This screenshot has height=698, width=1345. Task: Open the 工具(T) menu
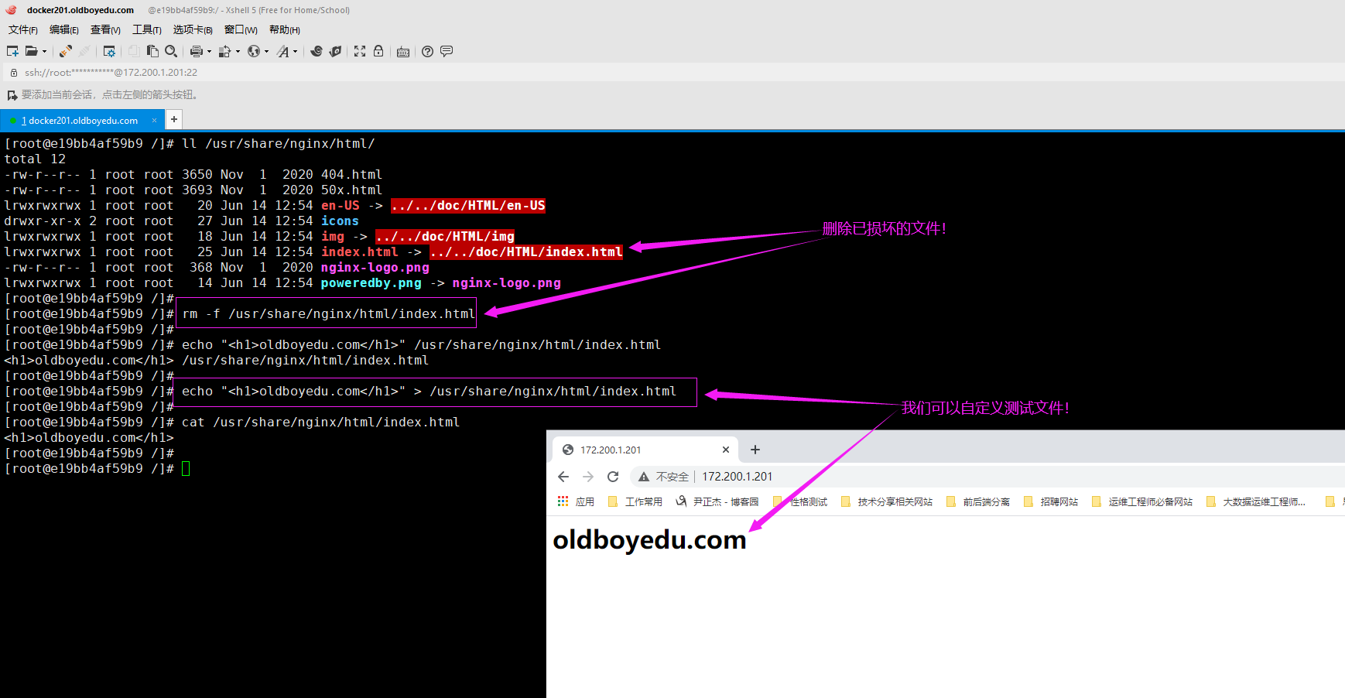[x=147, y=29]
